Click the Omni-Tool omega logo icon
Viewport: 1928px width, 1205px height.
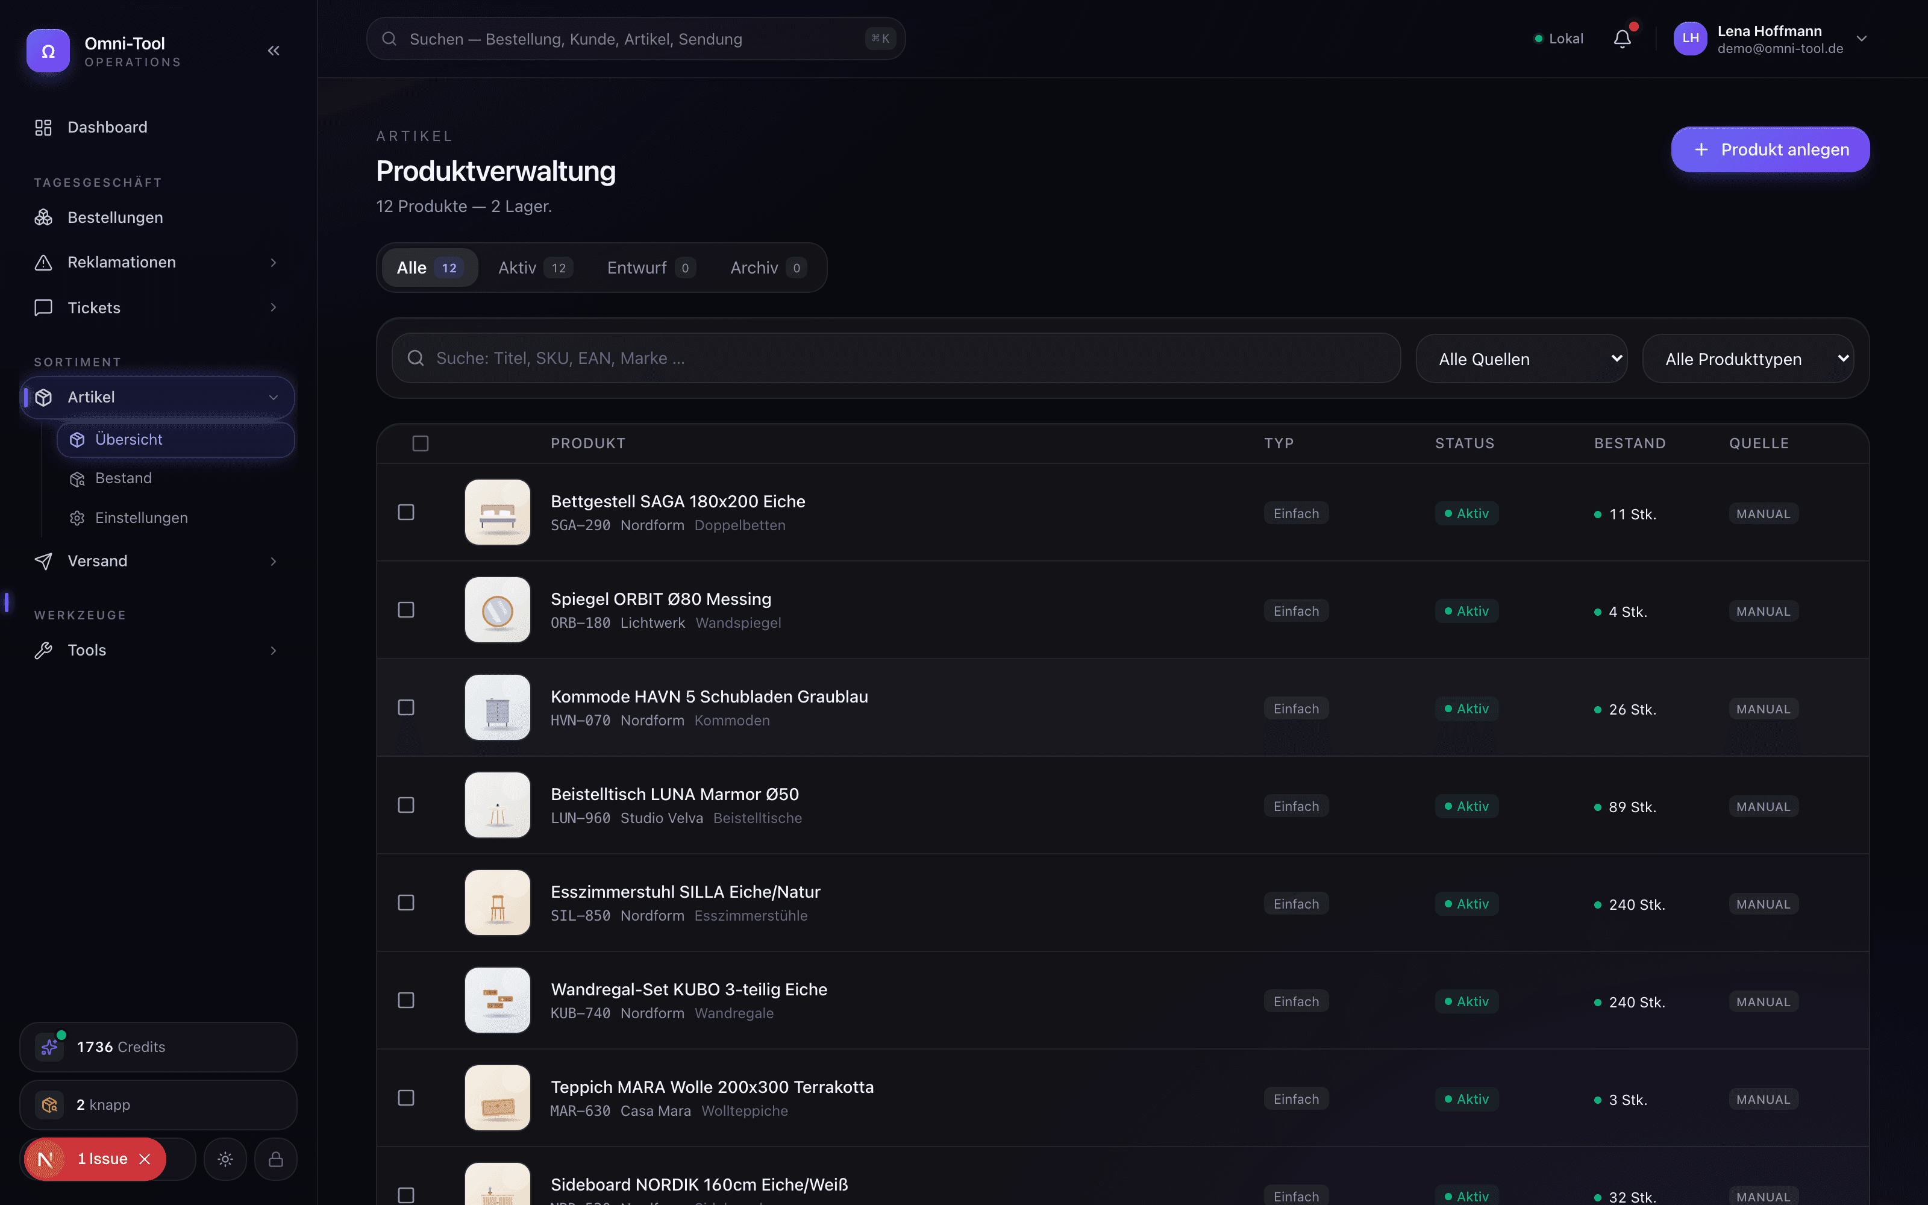[x=48, y=51]
